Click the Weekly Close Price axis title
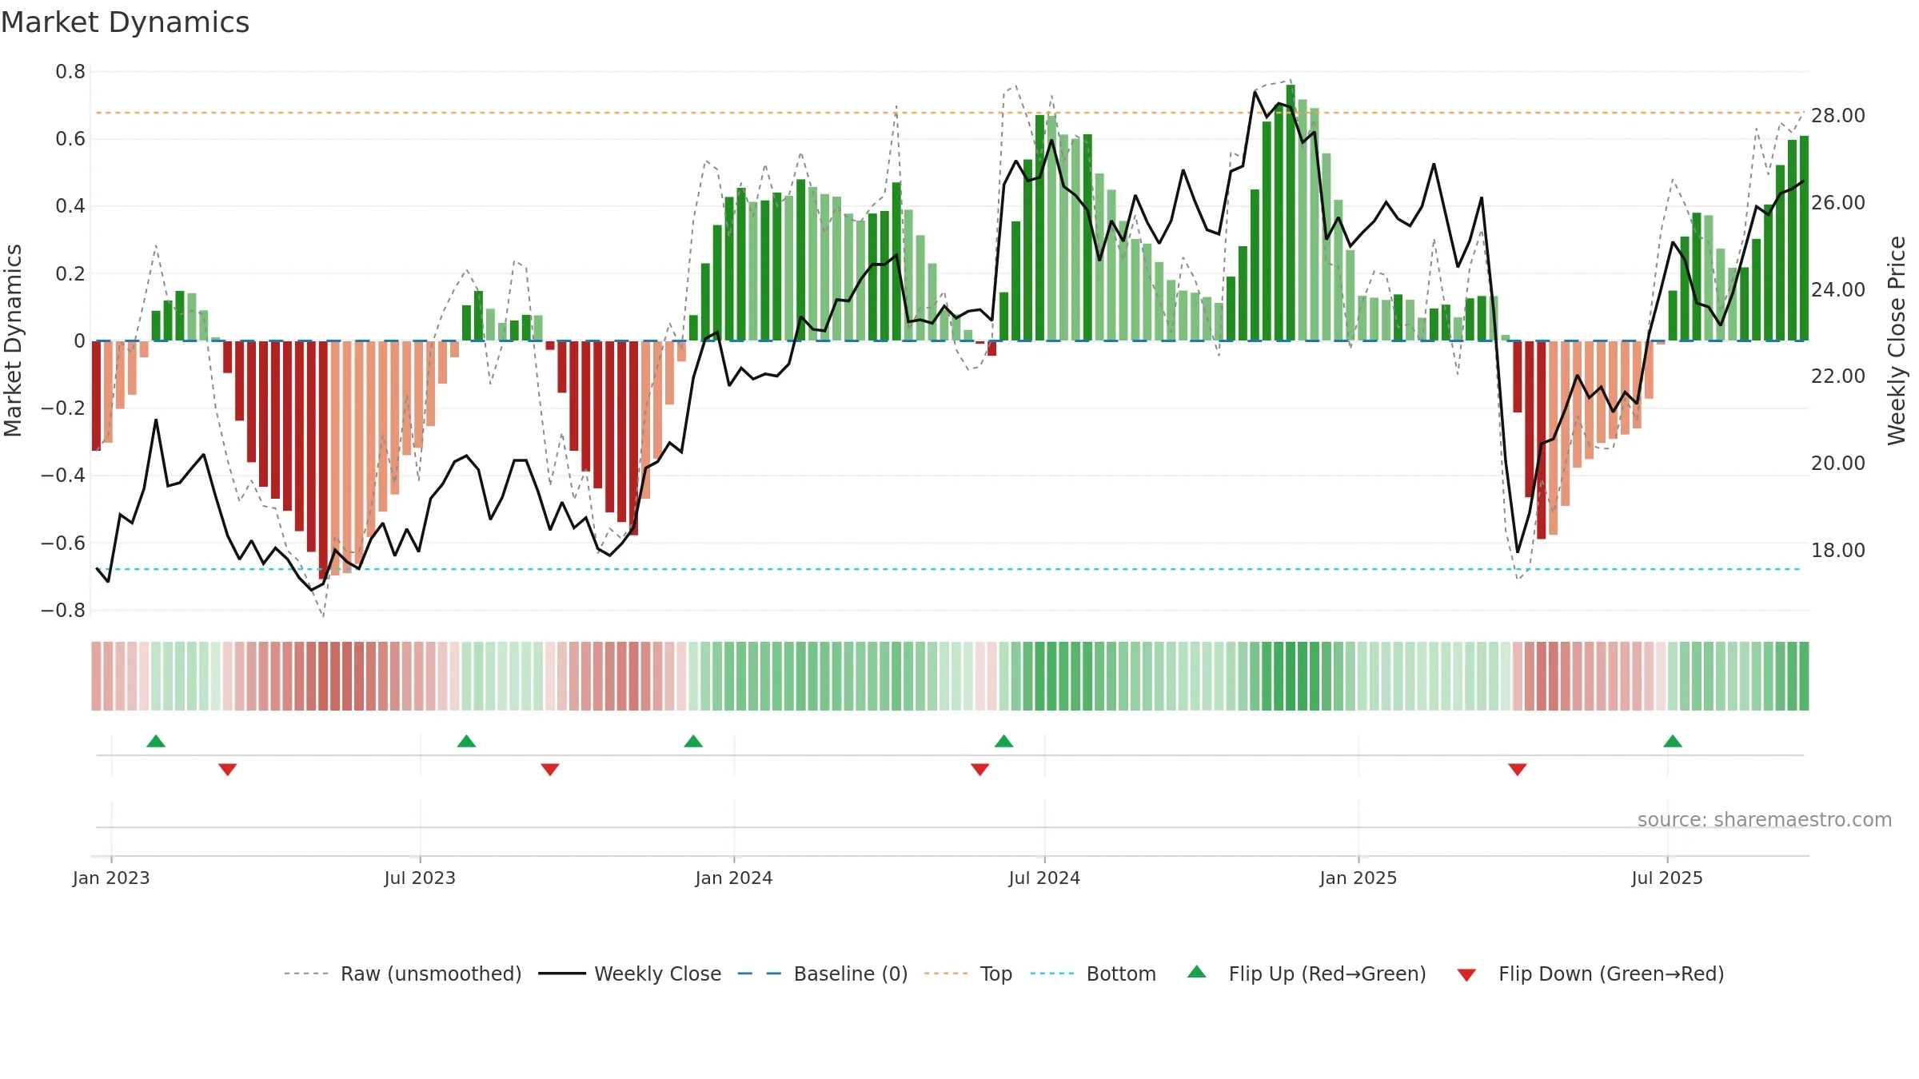Screen dimensions: 1919x1079 (x=1897, y=340)
